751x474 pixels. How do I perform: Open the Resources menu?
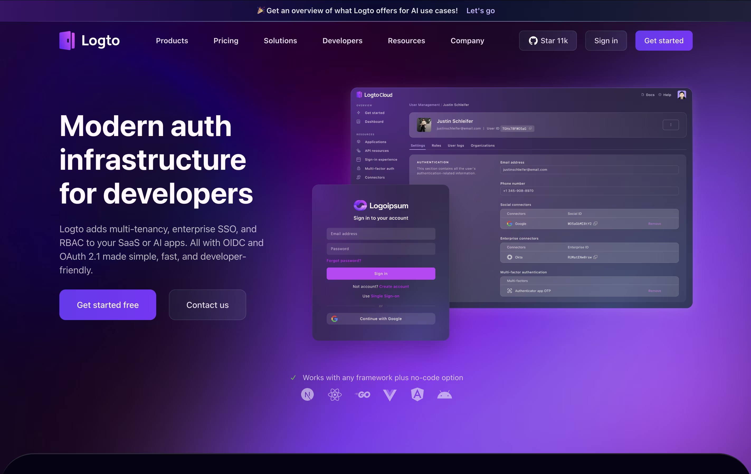[x=406, y=41]
